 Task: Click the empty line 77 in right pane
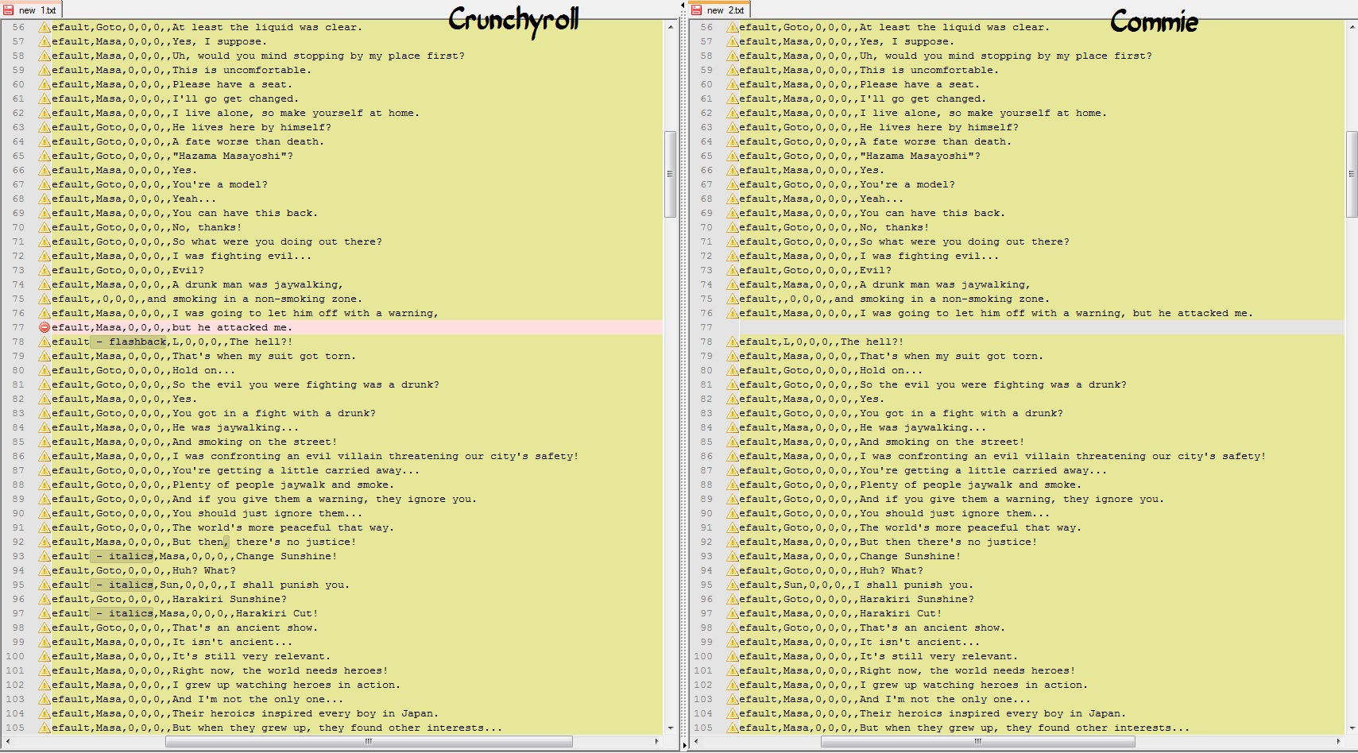coord(1042,327)
